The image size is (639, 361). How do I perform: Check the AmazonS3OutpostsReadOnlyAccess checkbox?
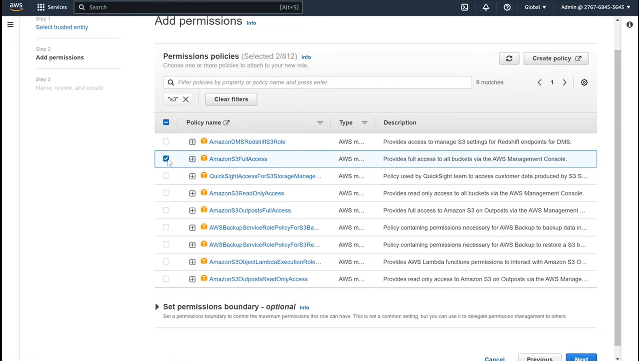[166, 279]
